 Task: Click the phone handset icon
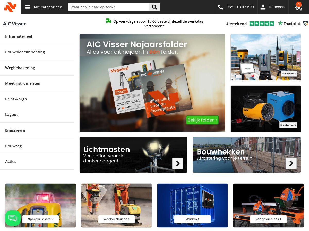(220, 7)
